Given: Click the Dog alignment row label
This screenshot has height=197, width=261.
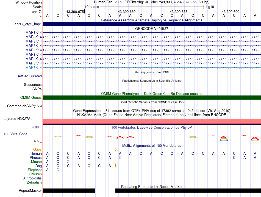Looking at the screenshot, I should pyautogui.click(x=38, y=166).
